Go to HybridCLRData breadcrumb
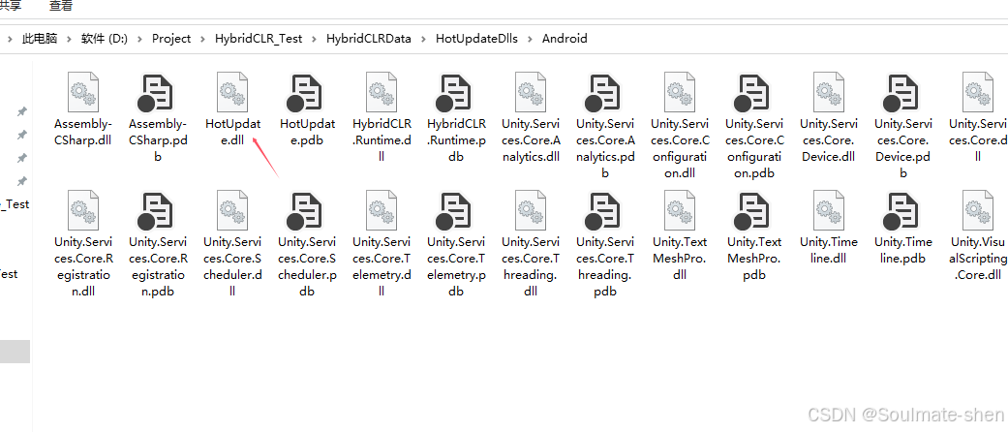1008x432 pixels. (368, 39)
